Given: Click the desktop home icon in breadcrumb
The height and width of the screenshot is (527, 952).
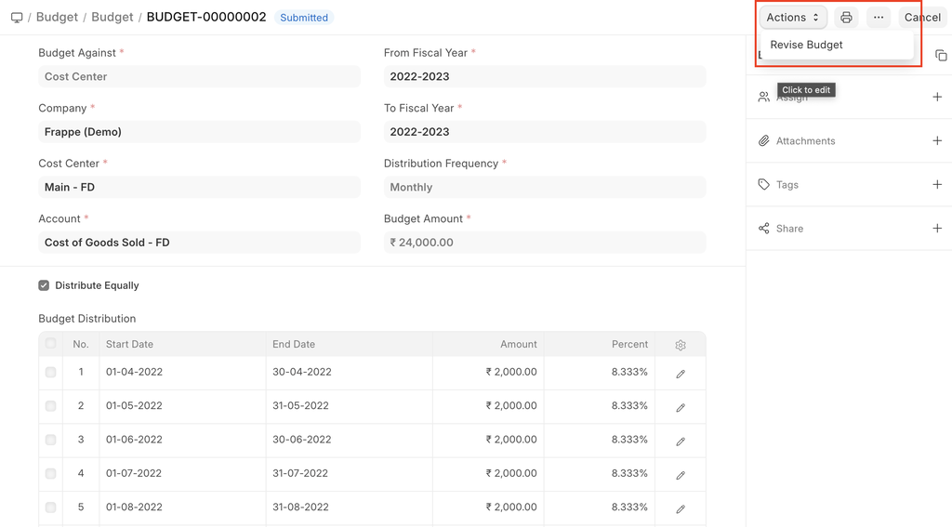Looking at the screenshot, I should point(17,18).
